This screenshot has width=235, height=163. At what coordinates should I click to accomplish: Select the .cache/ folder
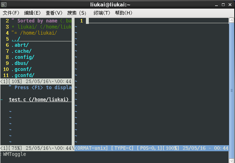point(22,51)
